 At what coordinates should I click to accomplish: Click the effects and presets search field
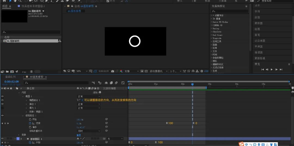pyautogui.click(x=230, y=11)
